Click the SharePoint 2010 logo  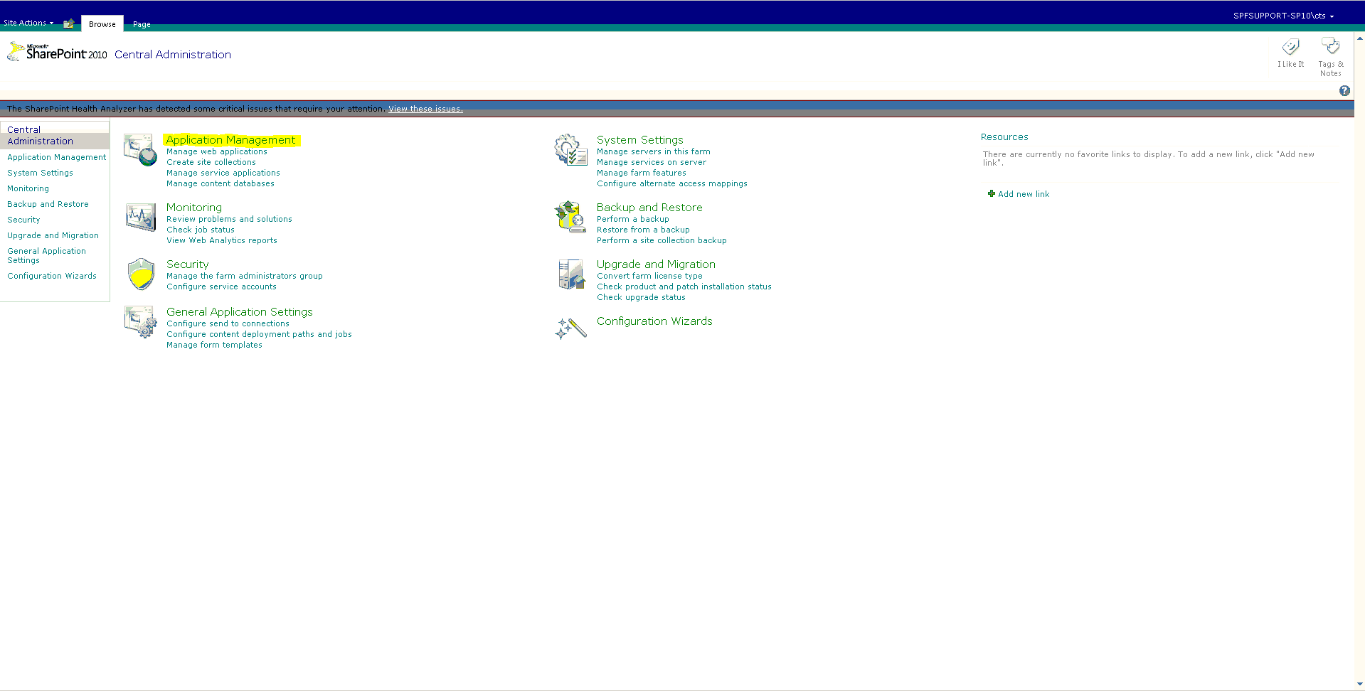pyautogui.click(x=57, y=52)
